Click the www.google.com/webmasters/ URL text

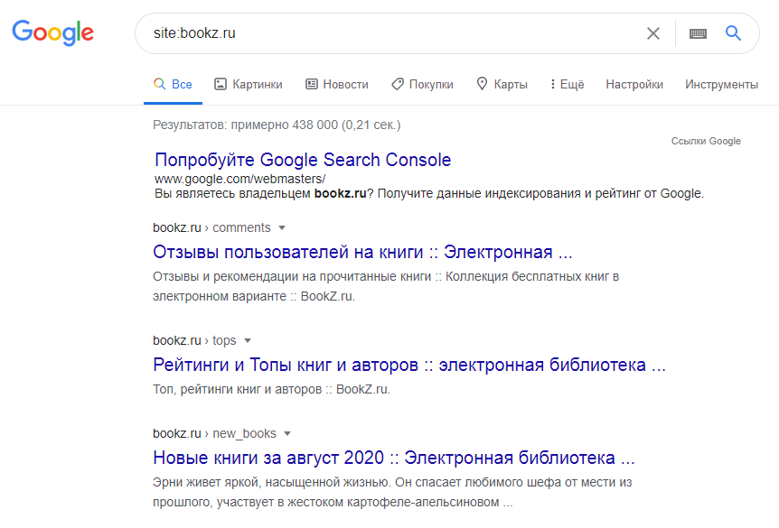coord(240,179)
